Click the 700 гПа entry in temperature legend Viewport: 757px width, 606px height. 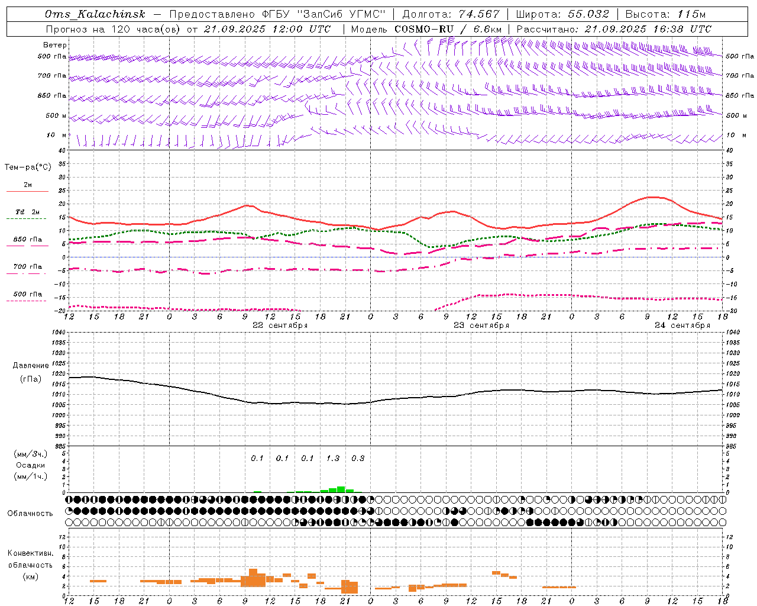(28, 267)
